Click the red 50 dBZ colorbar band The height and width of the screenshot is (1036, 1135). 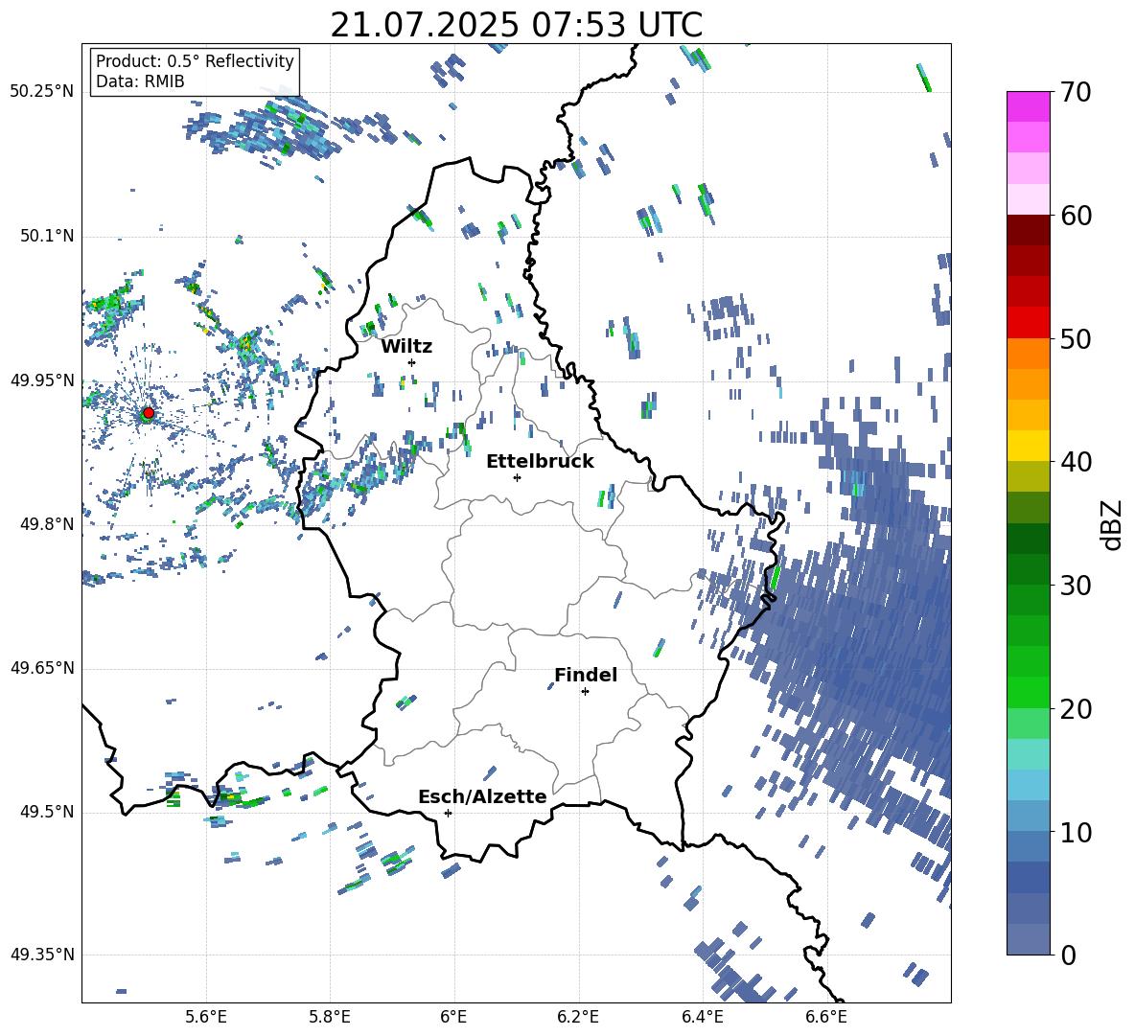point(1028,323)
